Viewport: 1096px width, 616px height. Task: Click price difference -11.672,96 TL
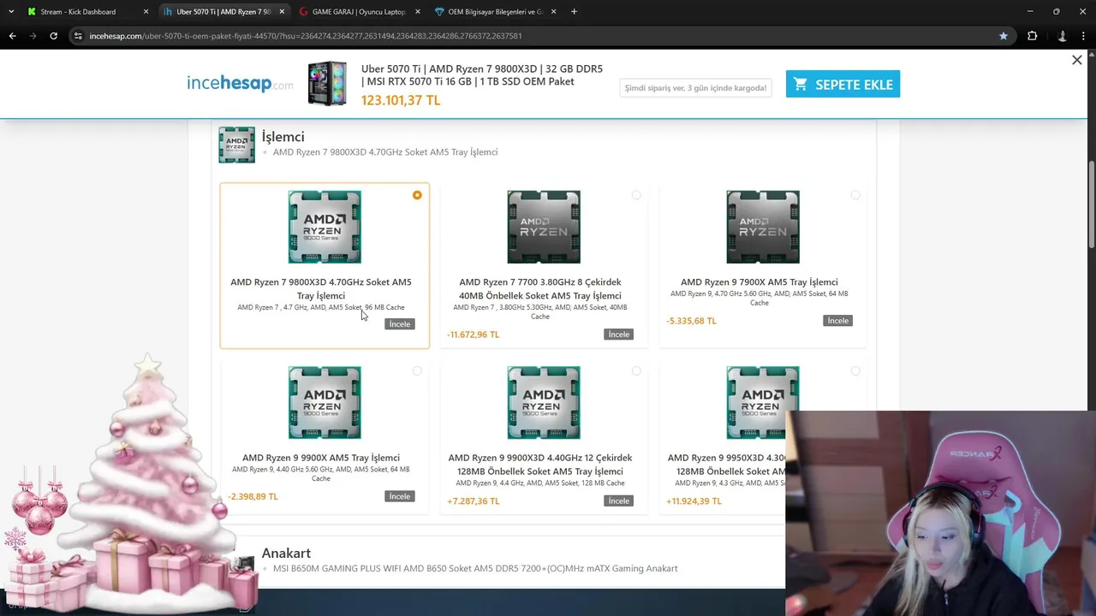click(473, 335)
